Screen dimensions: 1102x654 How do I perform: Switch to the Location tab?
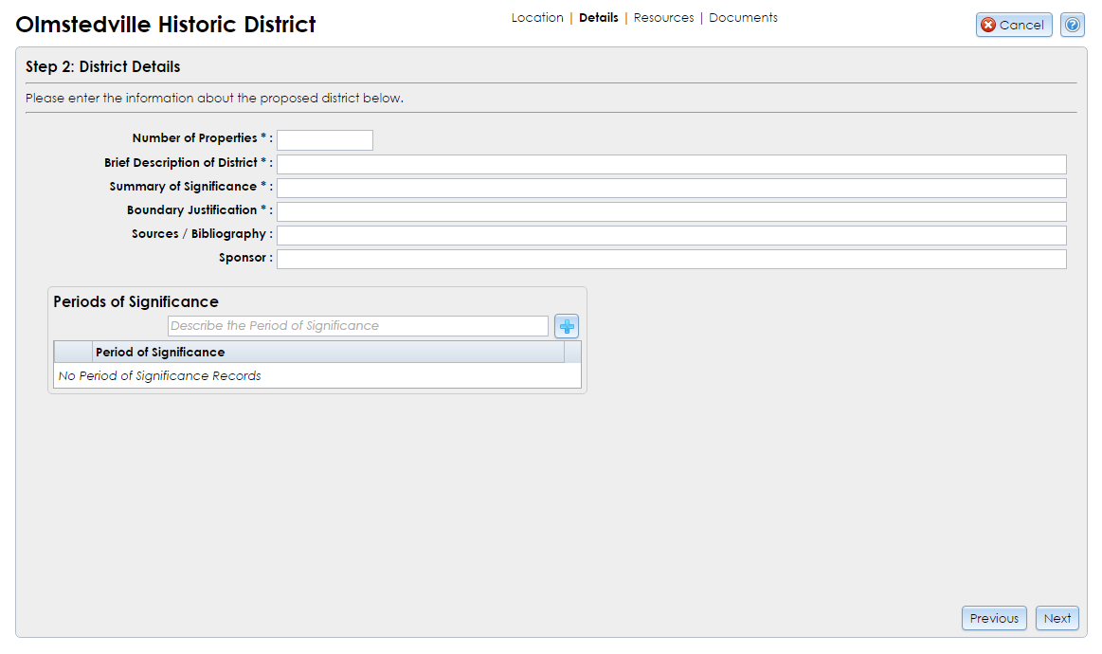537,17
